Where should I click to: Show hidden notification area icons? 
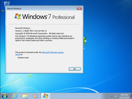pos(108,96)
